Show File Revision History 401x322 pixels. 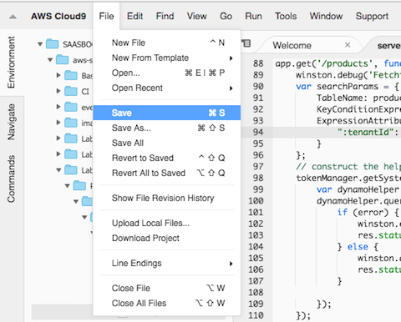coord(167,198)
